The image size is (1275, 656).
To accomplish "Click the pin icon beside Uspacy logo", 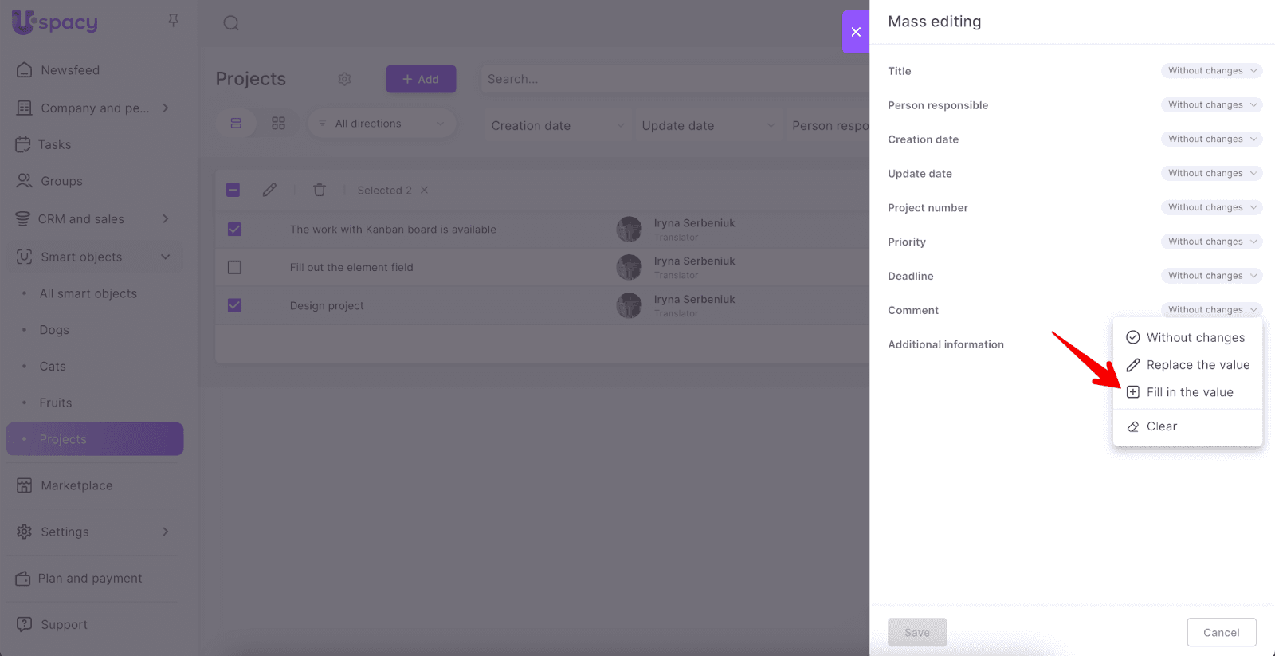I will point(173,20).
